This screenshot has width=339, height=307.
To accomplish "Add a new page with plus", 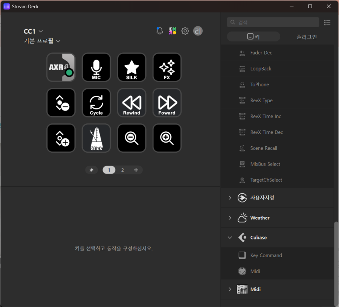I will 136,170.
